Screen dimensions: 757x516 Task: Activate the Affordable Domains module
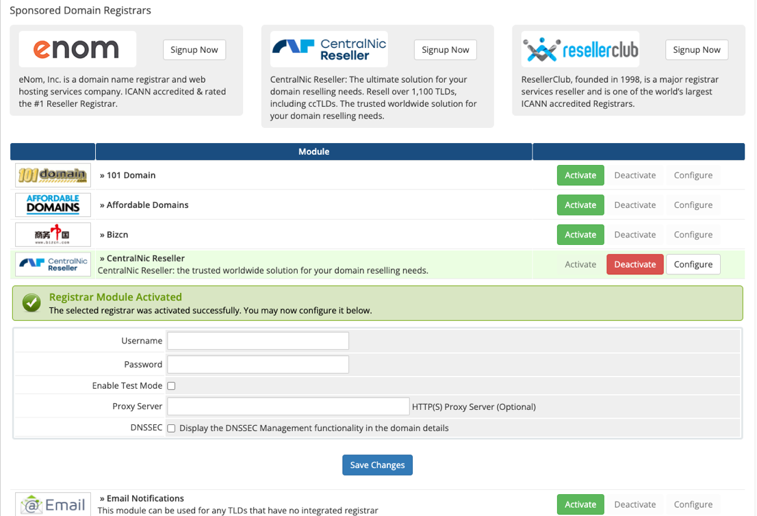click(x=580, y=205)
